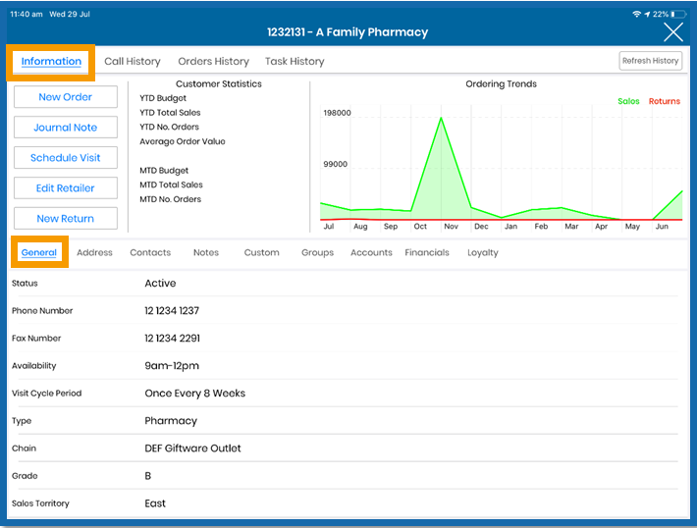Viewport: 697px width, 528px height.
Task: Tap the location arrow status icon
Action: click(x=647, y=14)
